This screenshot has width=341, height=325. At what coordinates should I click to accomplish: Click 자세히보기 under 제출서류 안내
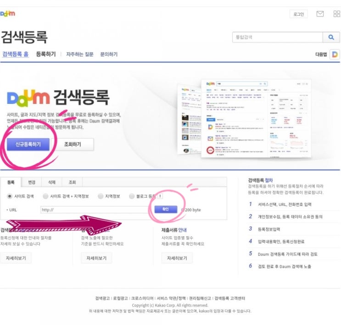click(x=177, y=258)
